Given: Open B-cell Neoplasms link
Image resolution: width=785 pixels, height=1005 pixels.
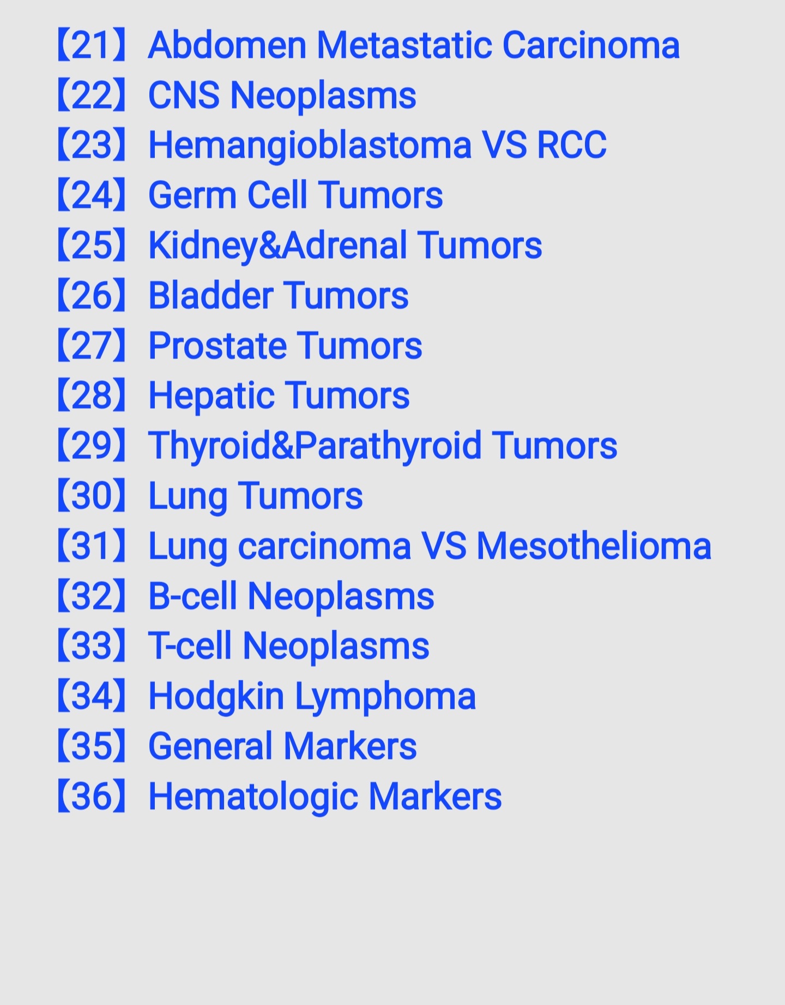Looking at the screenshot, I should click(x=291, y=596).
